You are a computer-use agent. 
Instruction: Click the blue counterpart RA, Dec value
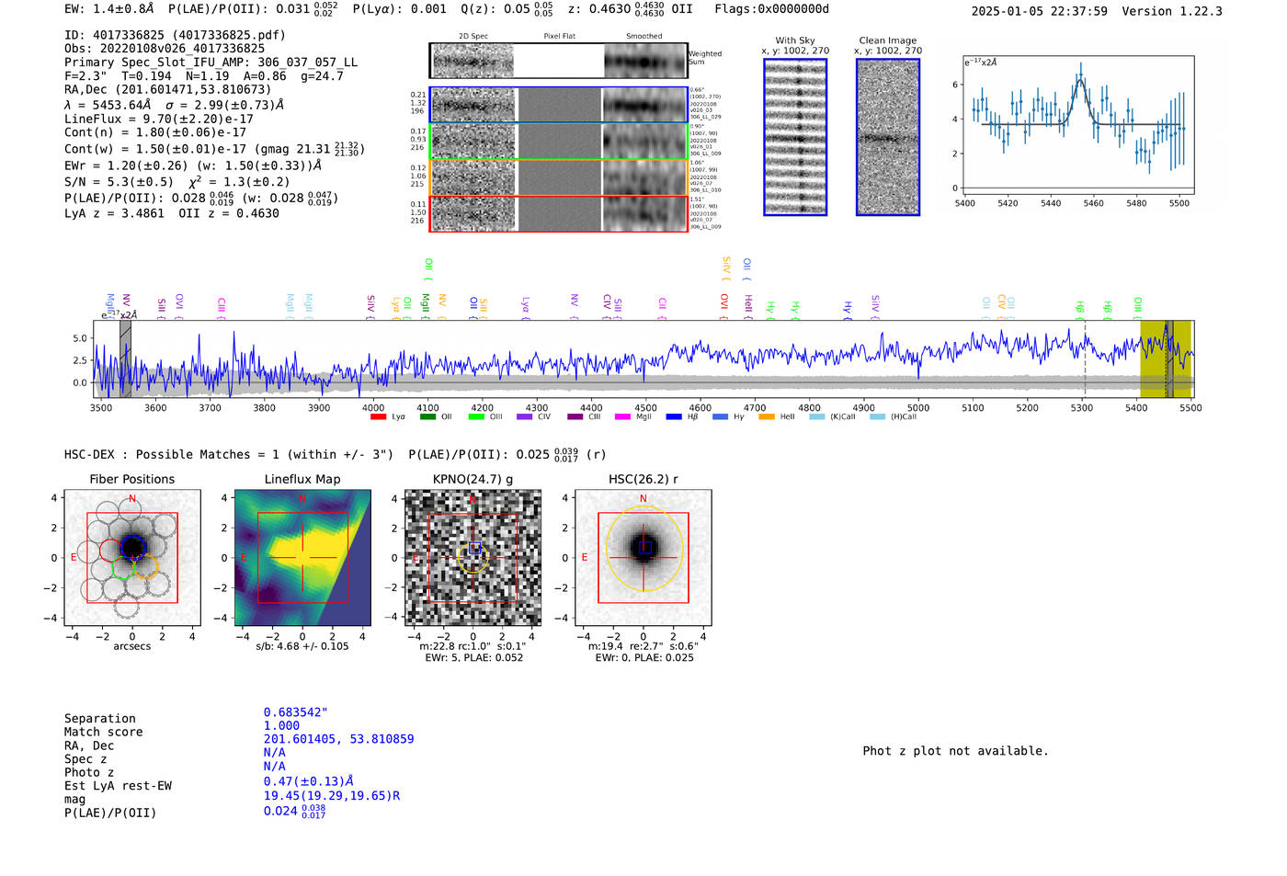pyautogui.click(x=338, y=739)
